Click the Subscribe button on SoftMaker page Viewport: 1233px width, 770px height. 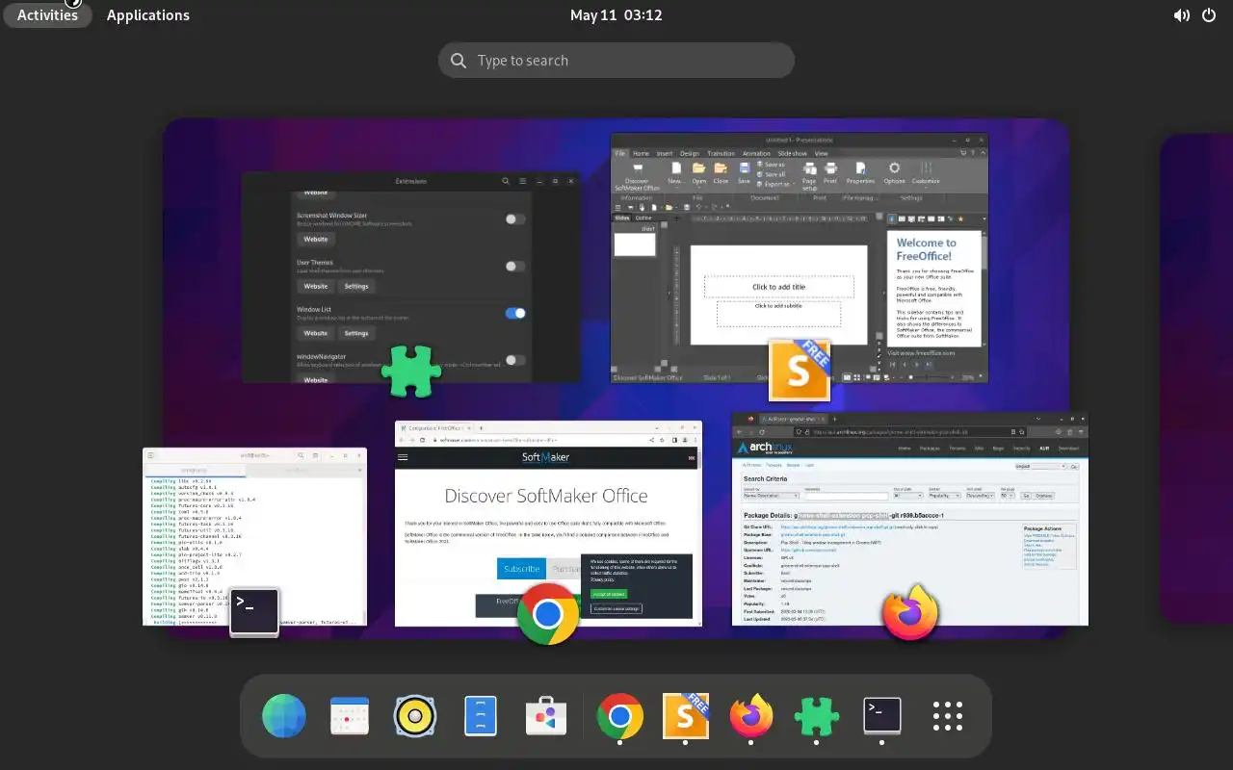click(x=522, y=568)
